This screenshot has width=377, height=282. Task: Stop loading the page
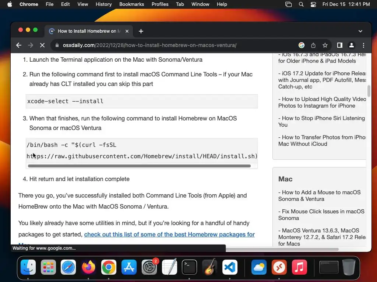[42, 45]
